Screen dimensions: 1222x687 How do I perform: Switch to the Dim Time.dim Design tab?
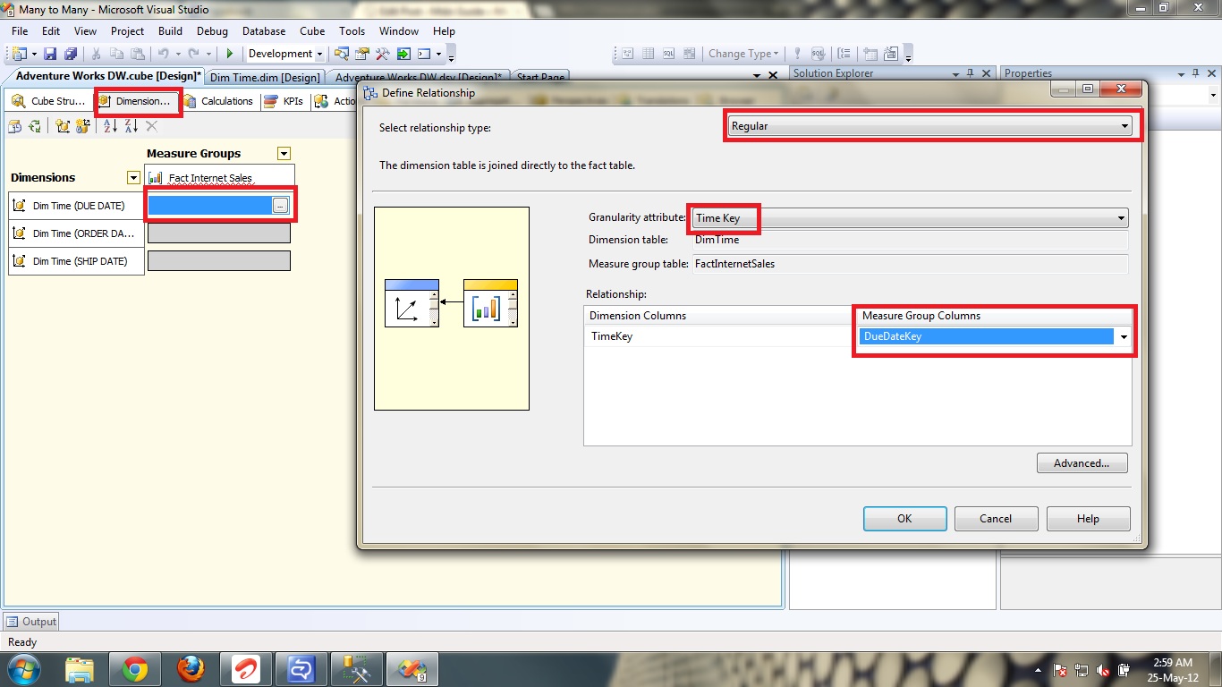pyautogui.click(x=265, y=77)
